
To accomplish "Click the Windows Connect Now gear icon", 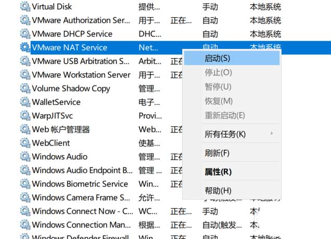I will (25, 211).
